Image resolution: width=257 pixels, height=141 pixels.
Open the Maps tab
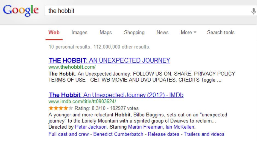click(x=106, y=32)
